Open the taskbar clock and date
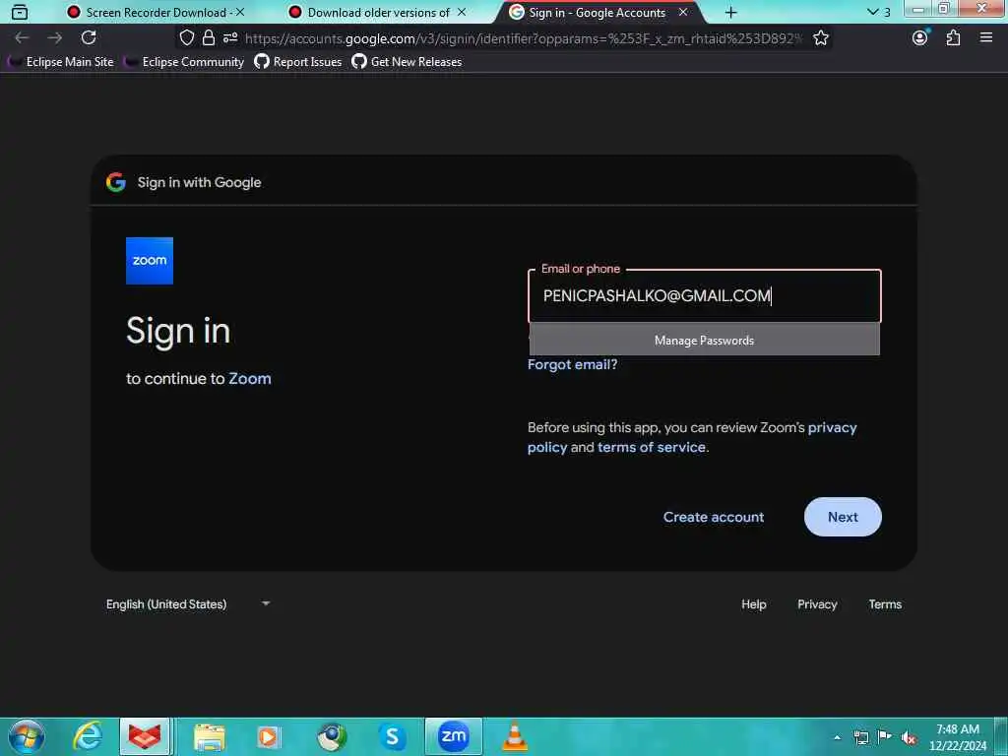Viewport: 1008px width, 756px height. (958, 737)
